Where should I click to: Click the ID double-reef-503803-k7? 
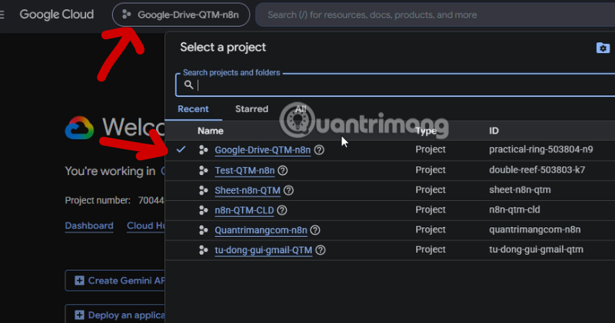click(537, 170)
